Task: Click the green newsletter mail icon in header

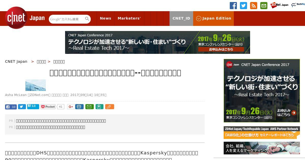Action: 264,6
